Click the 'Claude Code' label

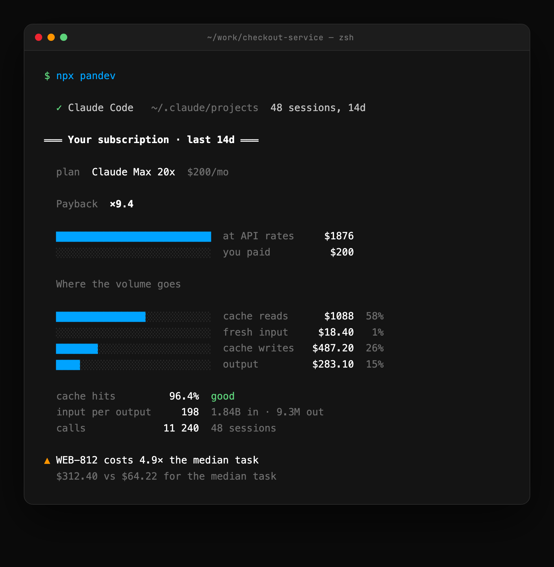[x=101, y=108]
